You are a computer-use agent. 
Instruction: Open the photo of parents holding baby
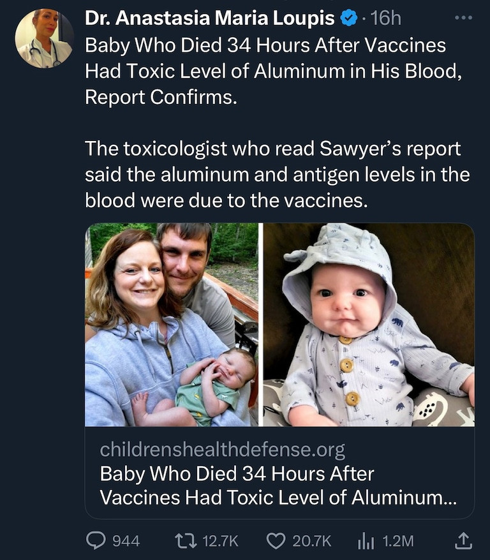click(x=172, y=325)
